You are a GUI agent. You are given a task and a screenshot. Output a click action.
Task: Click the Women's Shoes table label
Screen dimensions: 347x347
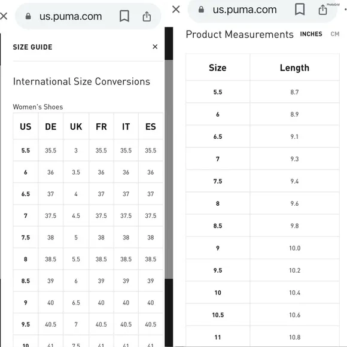click(38, 107)
